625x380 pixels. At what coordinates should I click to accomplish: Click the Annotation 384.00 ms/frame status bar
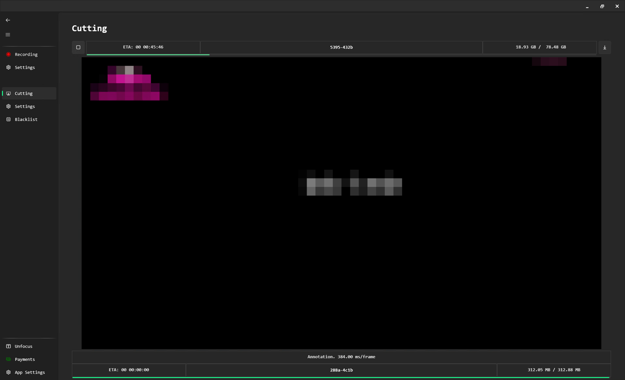click(341, 357)
